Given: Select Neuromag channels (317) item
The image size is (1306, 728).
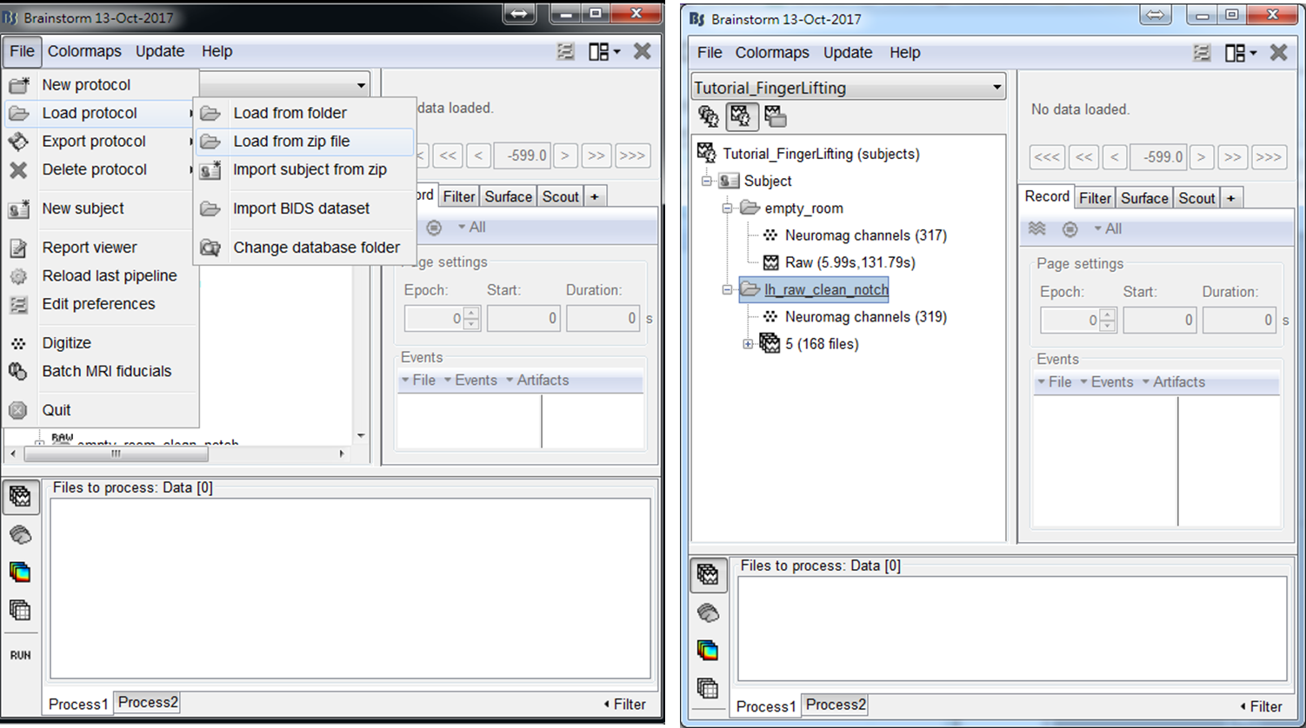Looking at the screenshot, I should tap(865, 235).
